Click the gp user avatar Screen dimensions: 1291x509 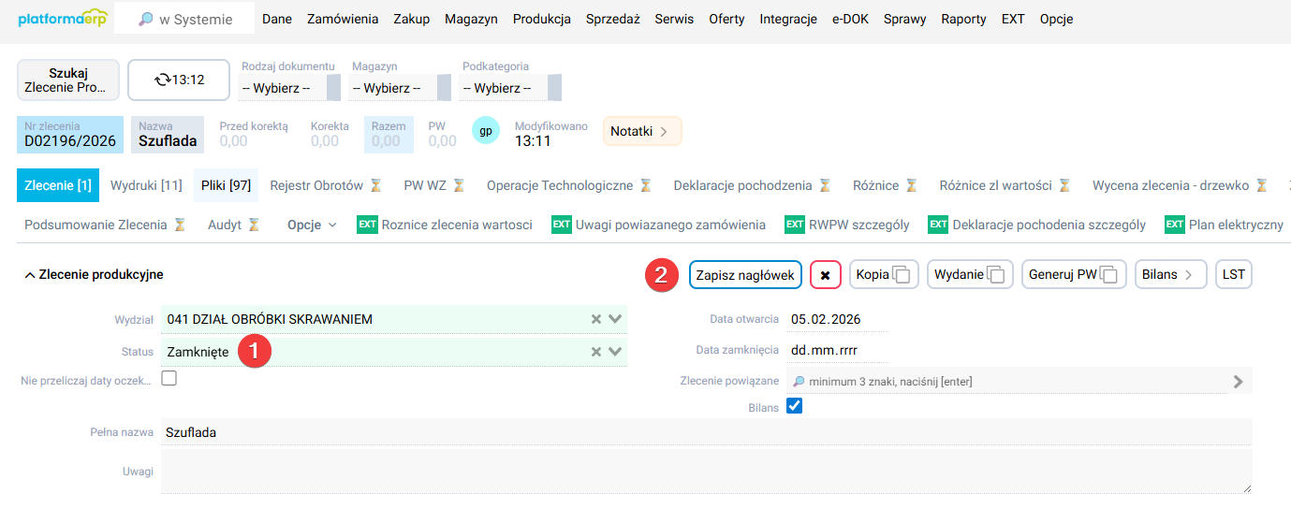pyautogui.click(x=486, y=131)
